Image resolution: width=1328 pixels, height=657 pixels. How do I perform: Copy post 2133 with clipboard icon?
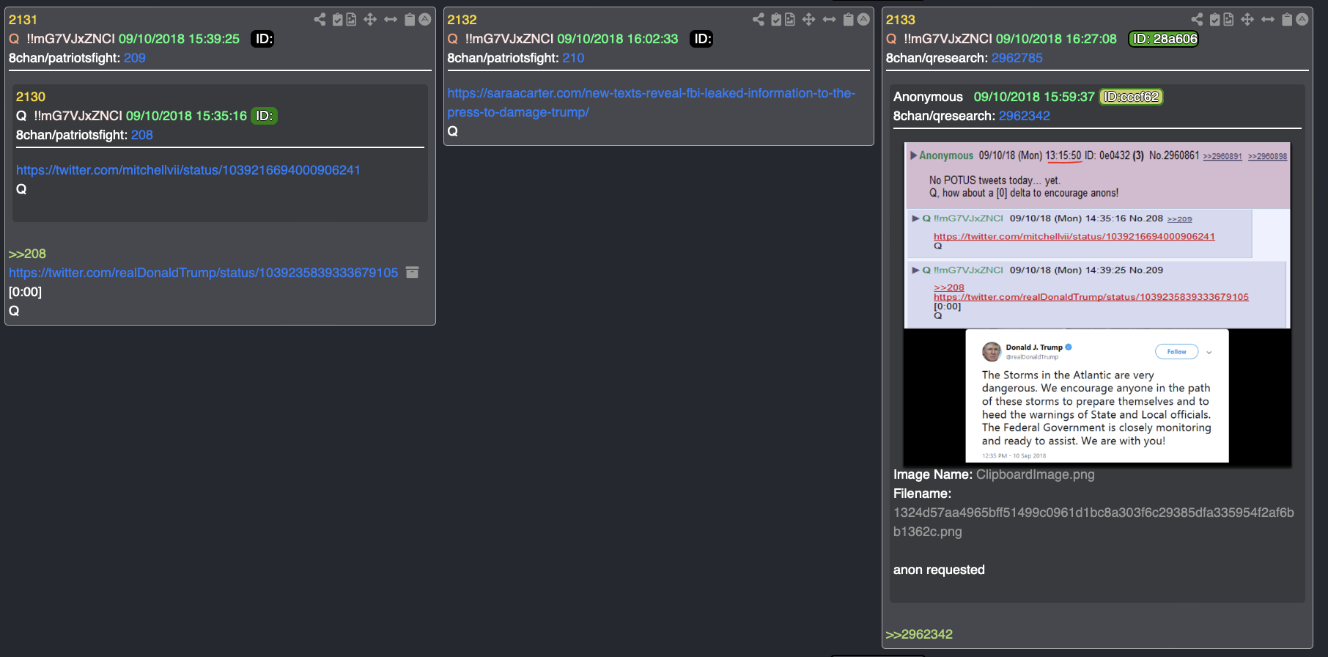[x=1287, y=20]
